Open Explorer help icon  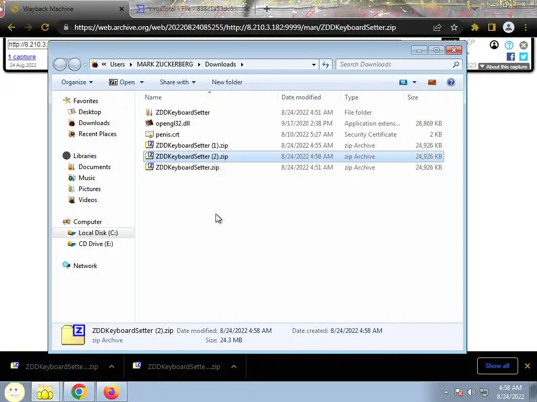pyautogui.click(x=451, y=82)
